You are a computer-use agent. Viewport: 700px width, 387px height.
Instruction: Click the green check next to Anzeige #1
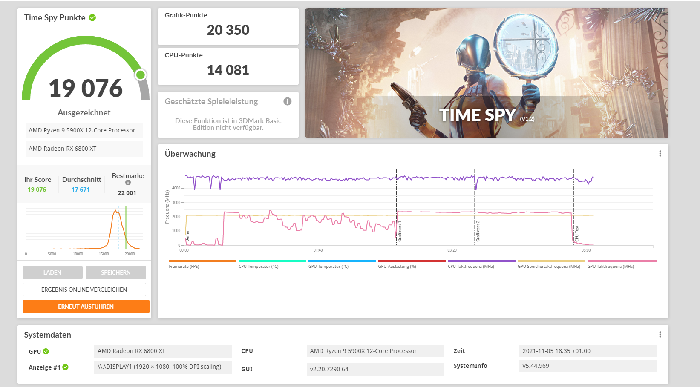[66, 367]
